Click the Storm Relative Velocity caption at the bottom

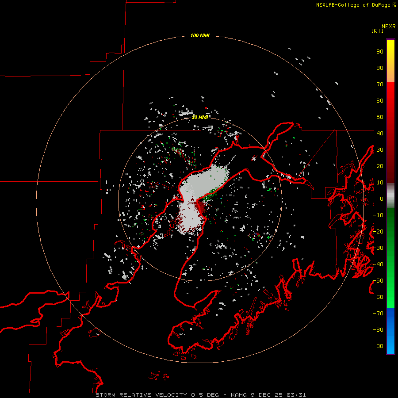200,395
